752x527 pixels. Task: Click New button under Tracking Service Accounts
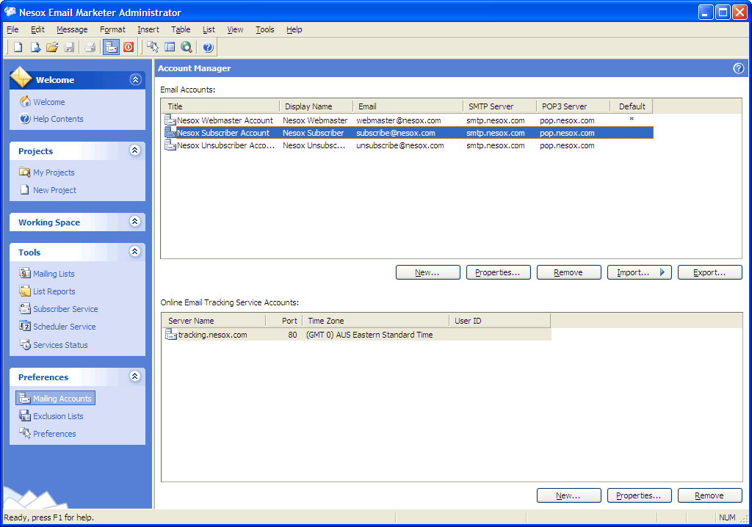click(569, 495)
